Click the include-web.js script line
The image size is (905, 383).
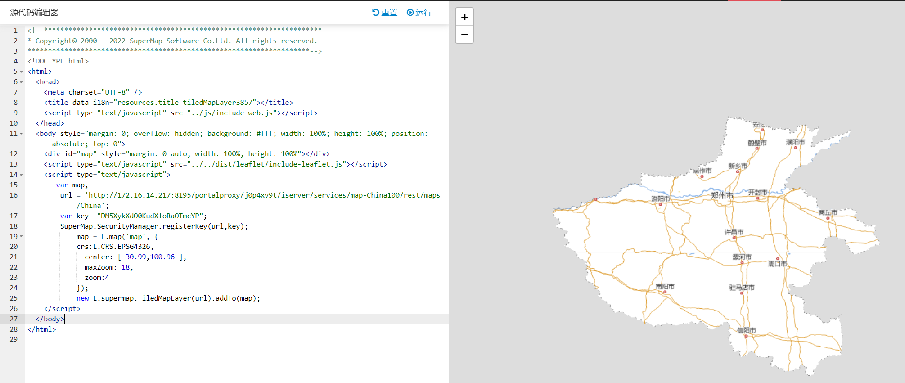pos(181,113)
